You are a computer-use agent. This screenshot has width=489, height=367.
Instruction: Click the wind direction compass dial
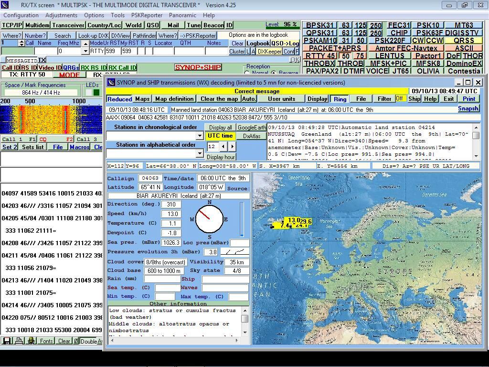[209, 219]
